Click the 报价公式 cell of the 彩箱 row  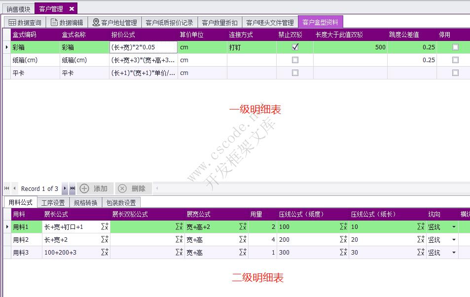(x=144, y=47)
